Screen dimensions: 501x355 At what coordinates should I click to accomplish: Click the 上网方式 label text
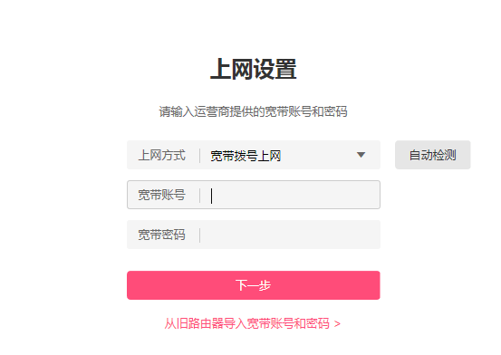[x=161, y=155]
